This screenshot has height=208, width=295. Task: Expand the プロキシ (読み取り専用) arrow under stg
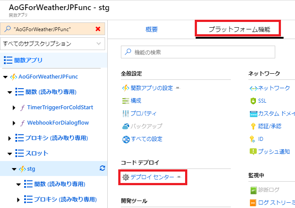pos(18,200)
